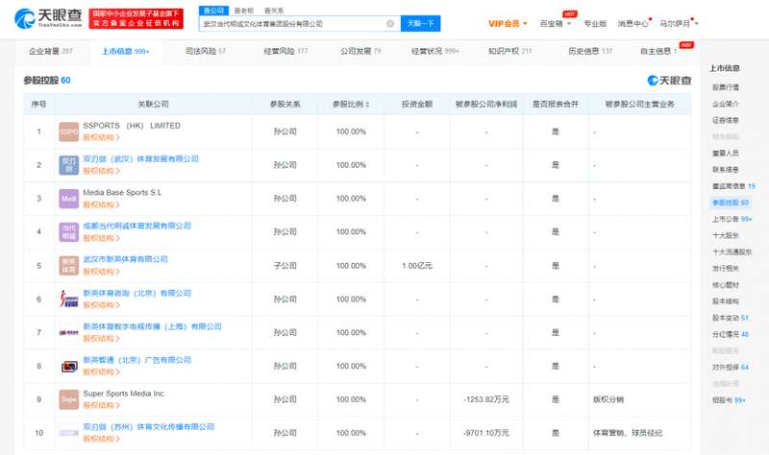Switch to the 查关系 search tab
The image size is (769, 455).
(274, 11)
